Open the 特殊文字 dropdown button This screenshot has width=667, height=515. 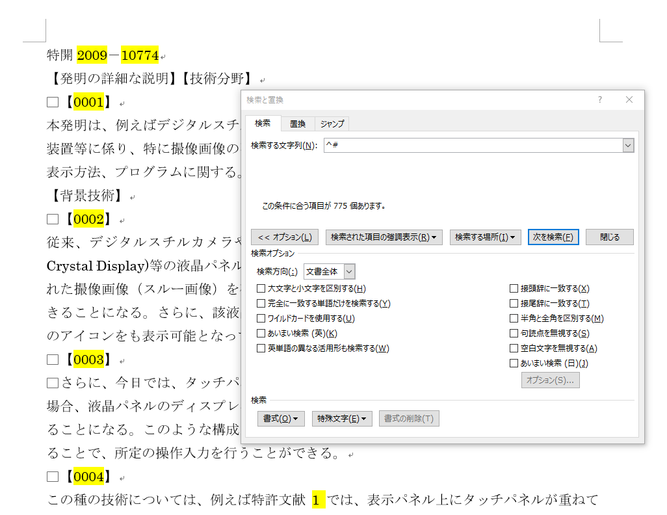(x=342, y=419)
